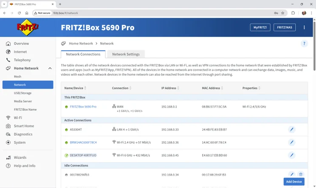The image size is (316, 188).
Task: Click the Home Network breadcrumb icon
Action: (63, 43)
